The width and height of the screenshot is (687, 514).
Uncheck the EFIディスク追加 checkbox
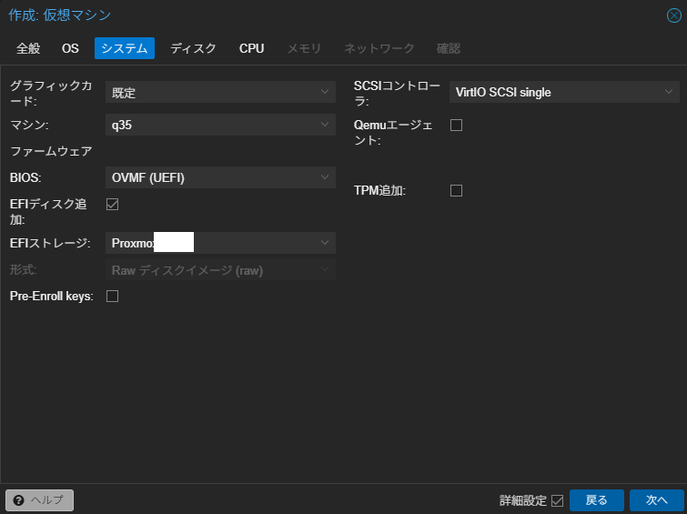[112, 204]
